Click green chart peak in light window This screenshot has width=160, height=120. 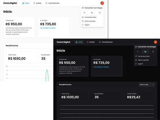[47, 70]
